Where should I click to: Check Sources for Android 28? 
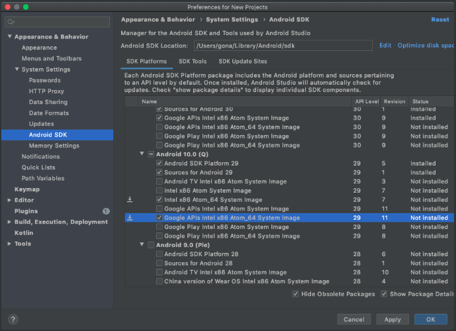(x=159, y=263)
